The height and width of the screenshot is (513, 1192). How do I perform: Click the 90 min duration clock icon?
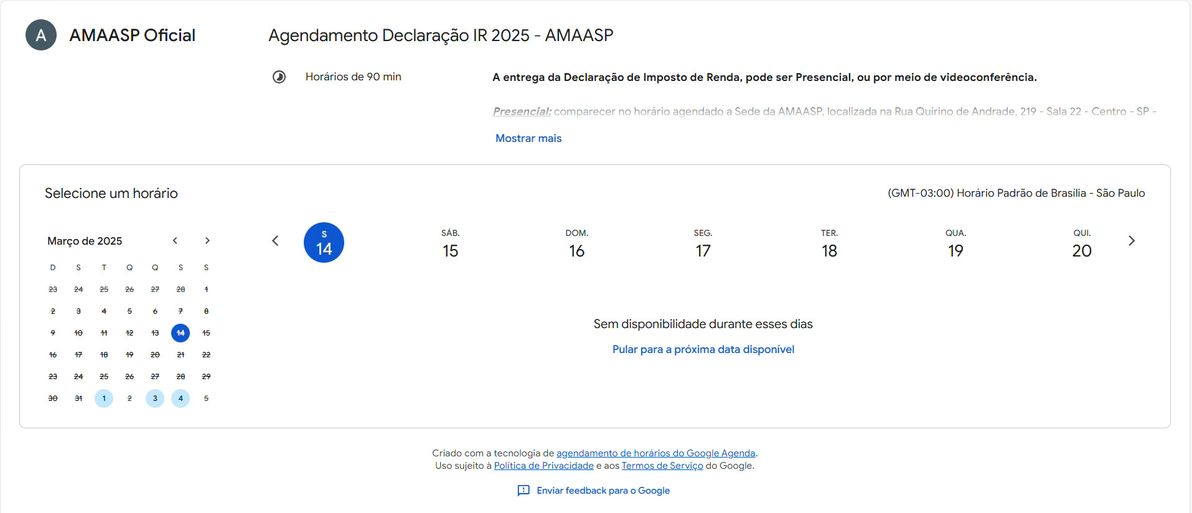click(x=279, y=77)
